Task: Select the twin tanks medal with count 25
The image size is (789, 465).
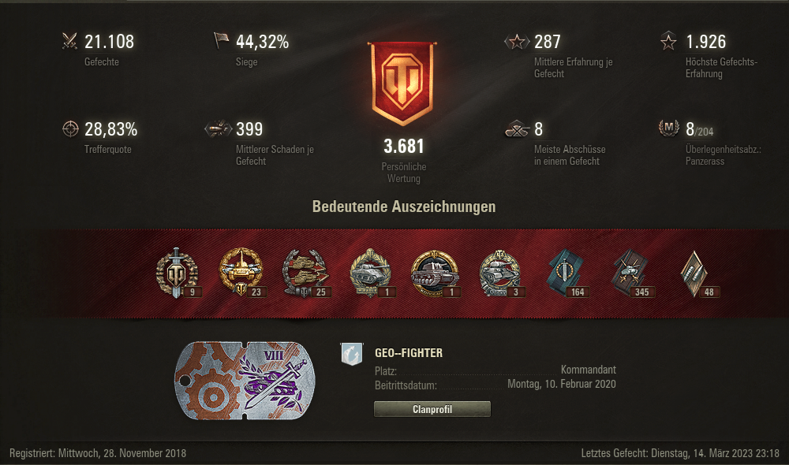Action: click(305, 273)
